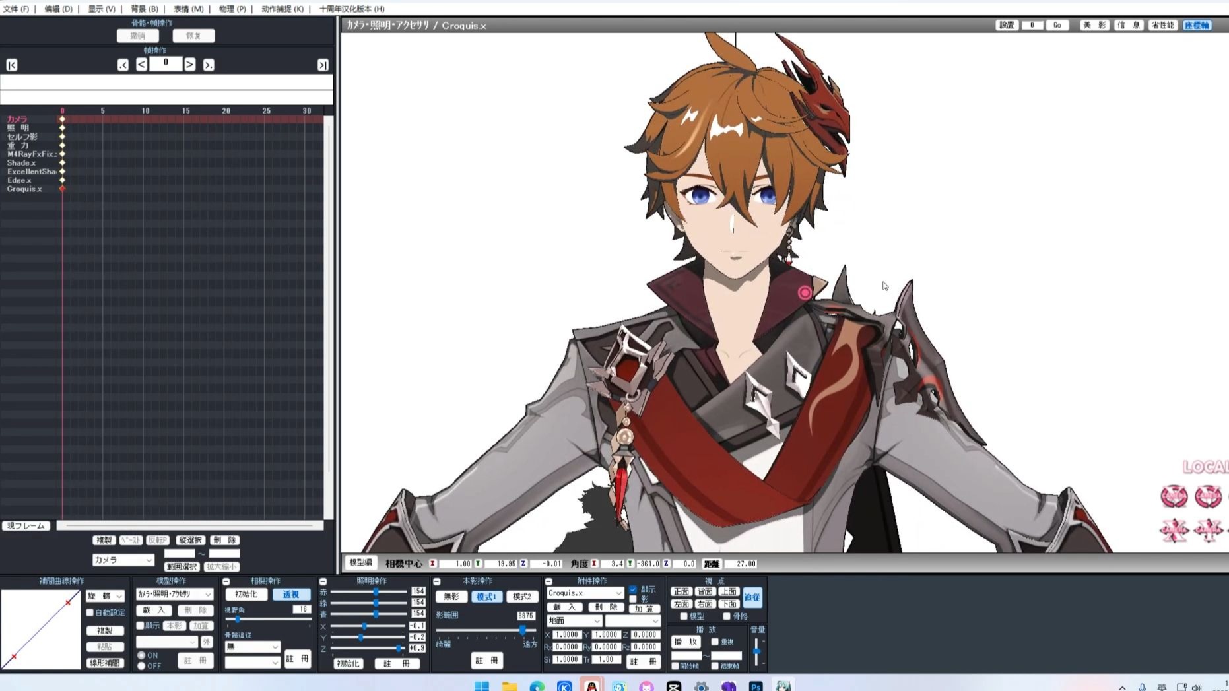Step back one frame (<) button
Screen dimensions: 1229x691
click(141, 64)
